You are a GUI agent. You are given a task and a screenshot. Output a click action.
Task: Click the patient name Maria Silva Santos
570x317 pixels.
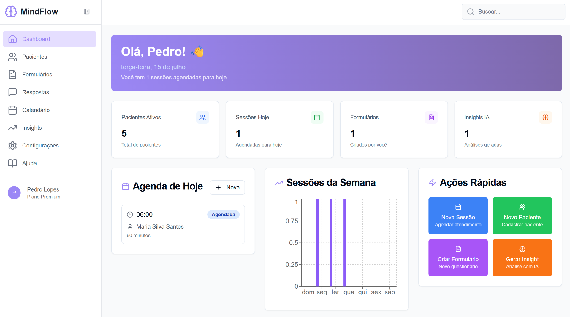(x=160, y=226)
